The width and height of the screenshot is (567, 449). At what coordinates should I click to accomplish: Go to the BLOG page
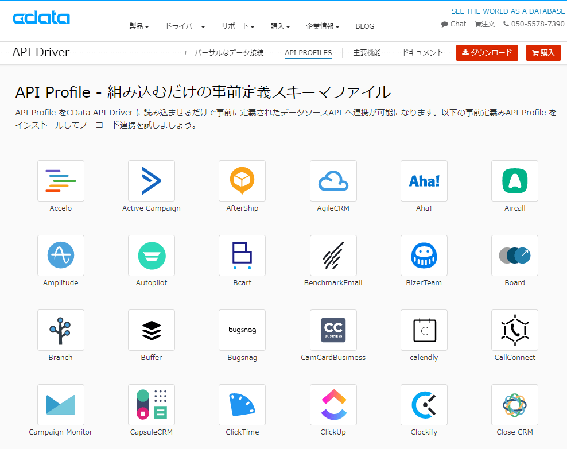[365, 26]
